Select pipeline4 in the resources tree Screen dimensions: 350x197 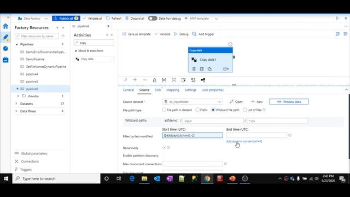point(32,74)
